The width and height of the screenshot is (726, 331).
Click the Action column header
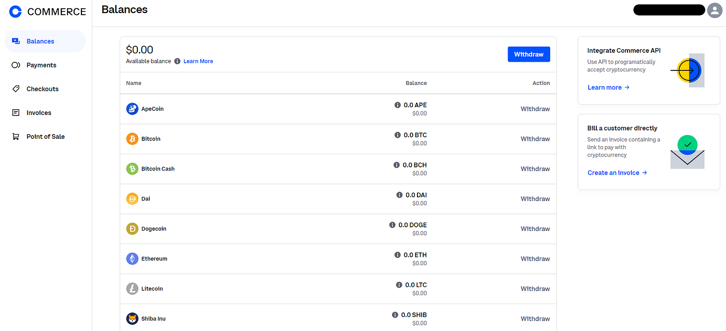point(541,83)
